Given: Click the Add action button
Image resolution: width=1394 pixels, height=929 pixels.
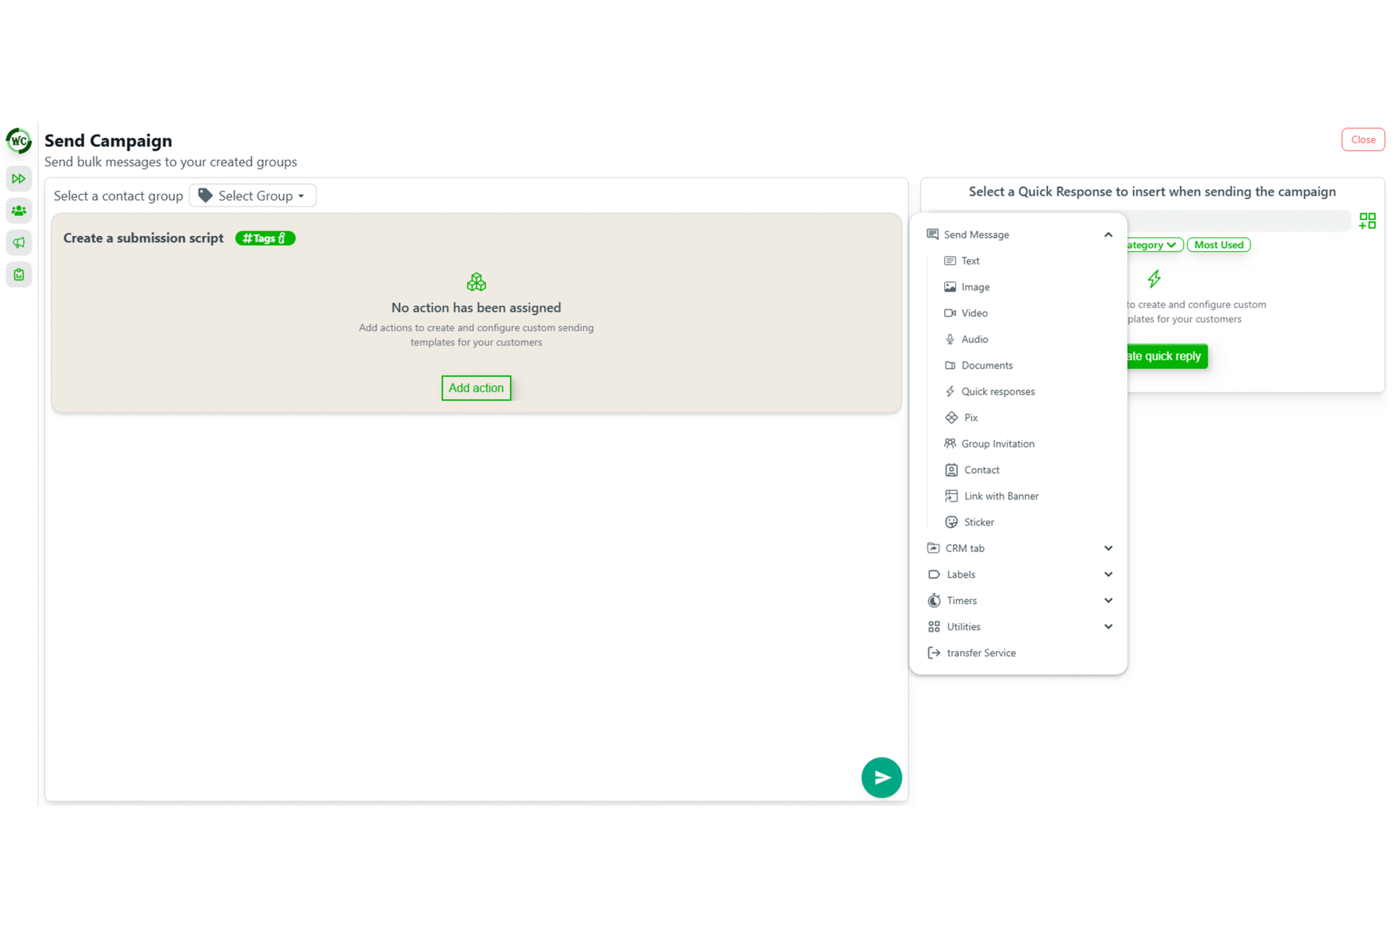Looking at the screenshot, I should [476, 388].
